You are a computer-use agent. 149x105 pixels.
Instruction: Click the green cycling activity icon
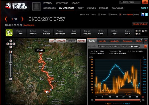(x=9, y=33)
